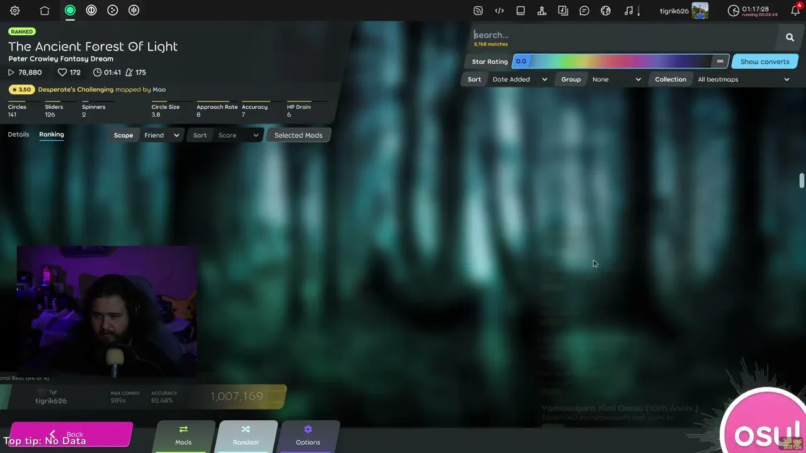Open the changelog code icon
This screenshot has height=453, width=806.
click(x=499, y=11)
